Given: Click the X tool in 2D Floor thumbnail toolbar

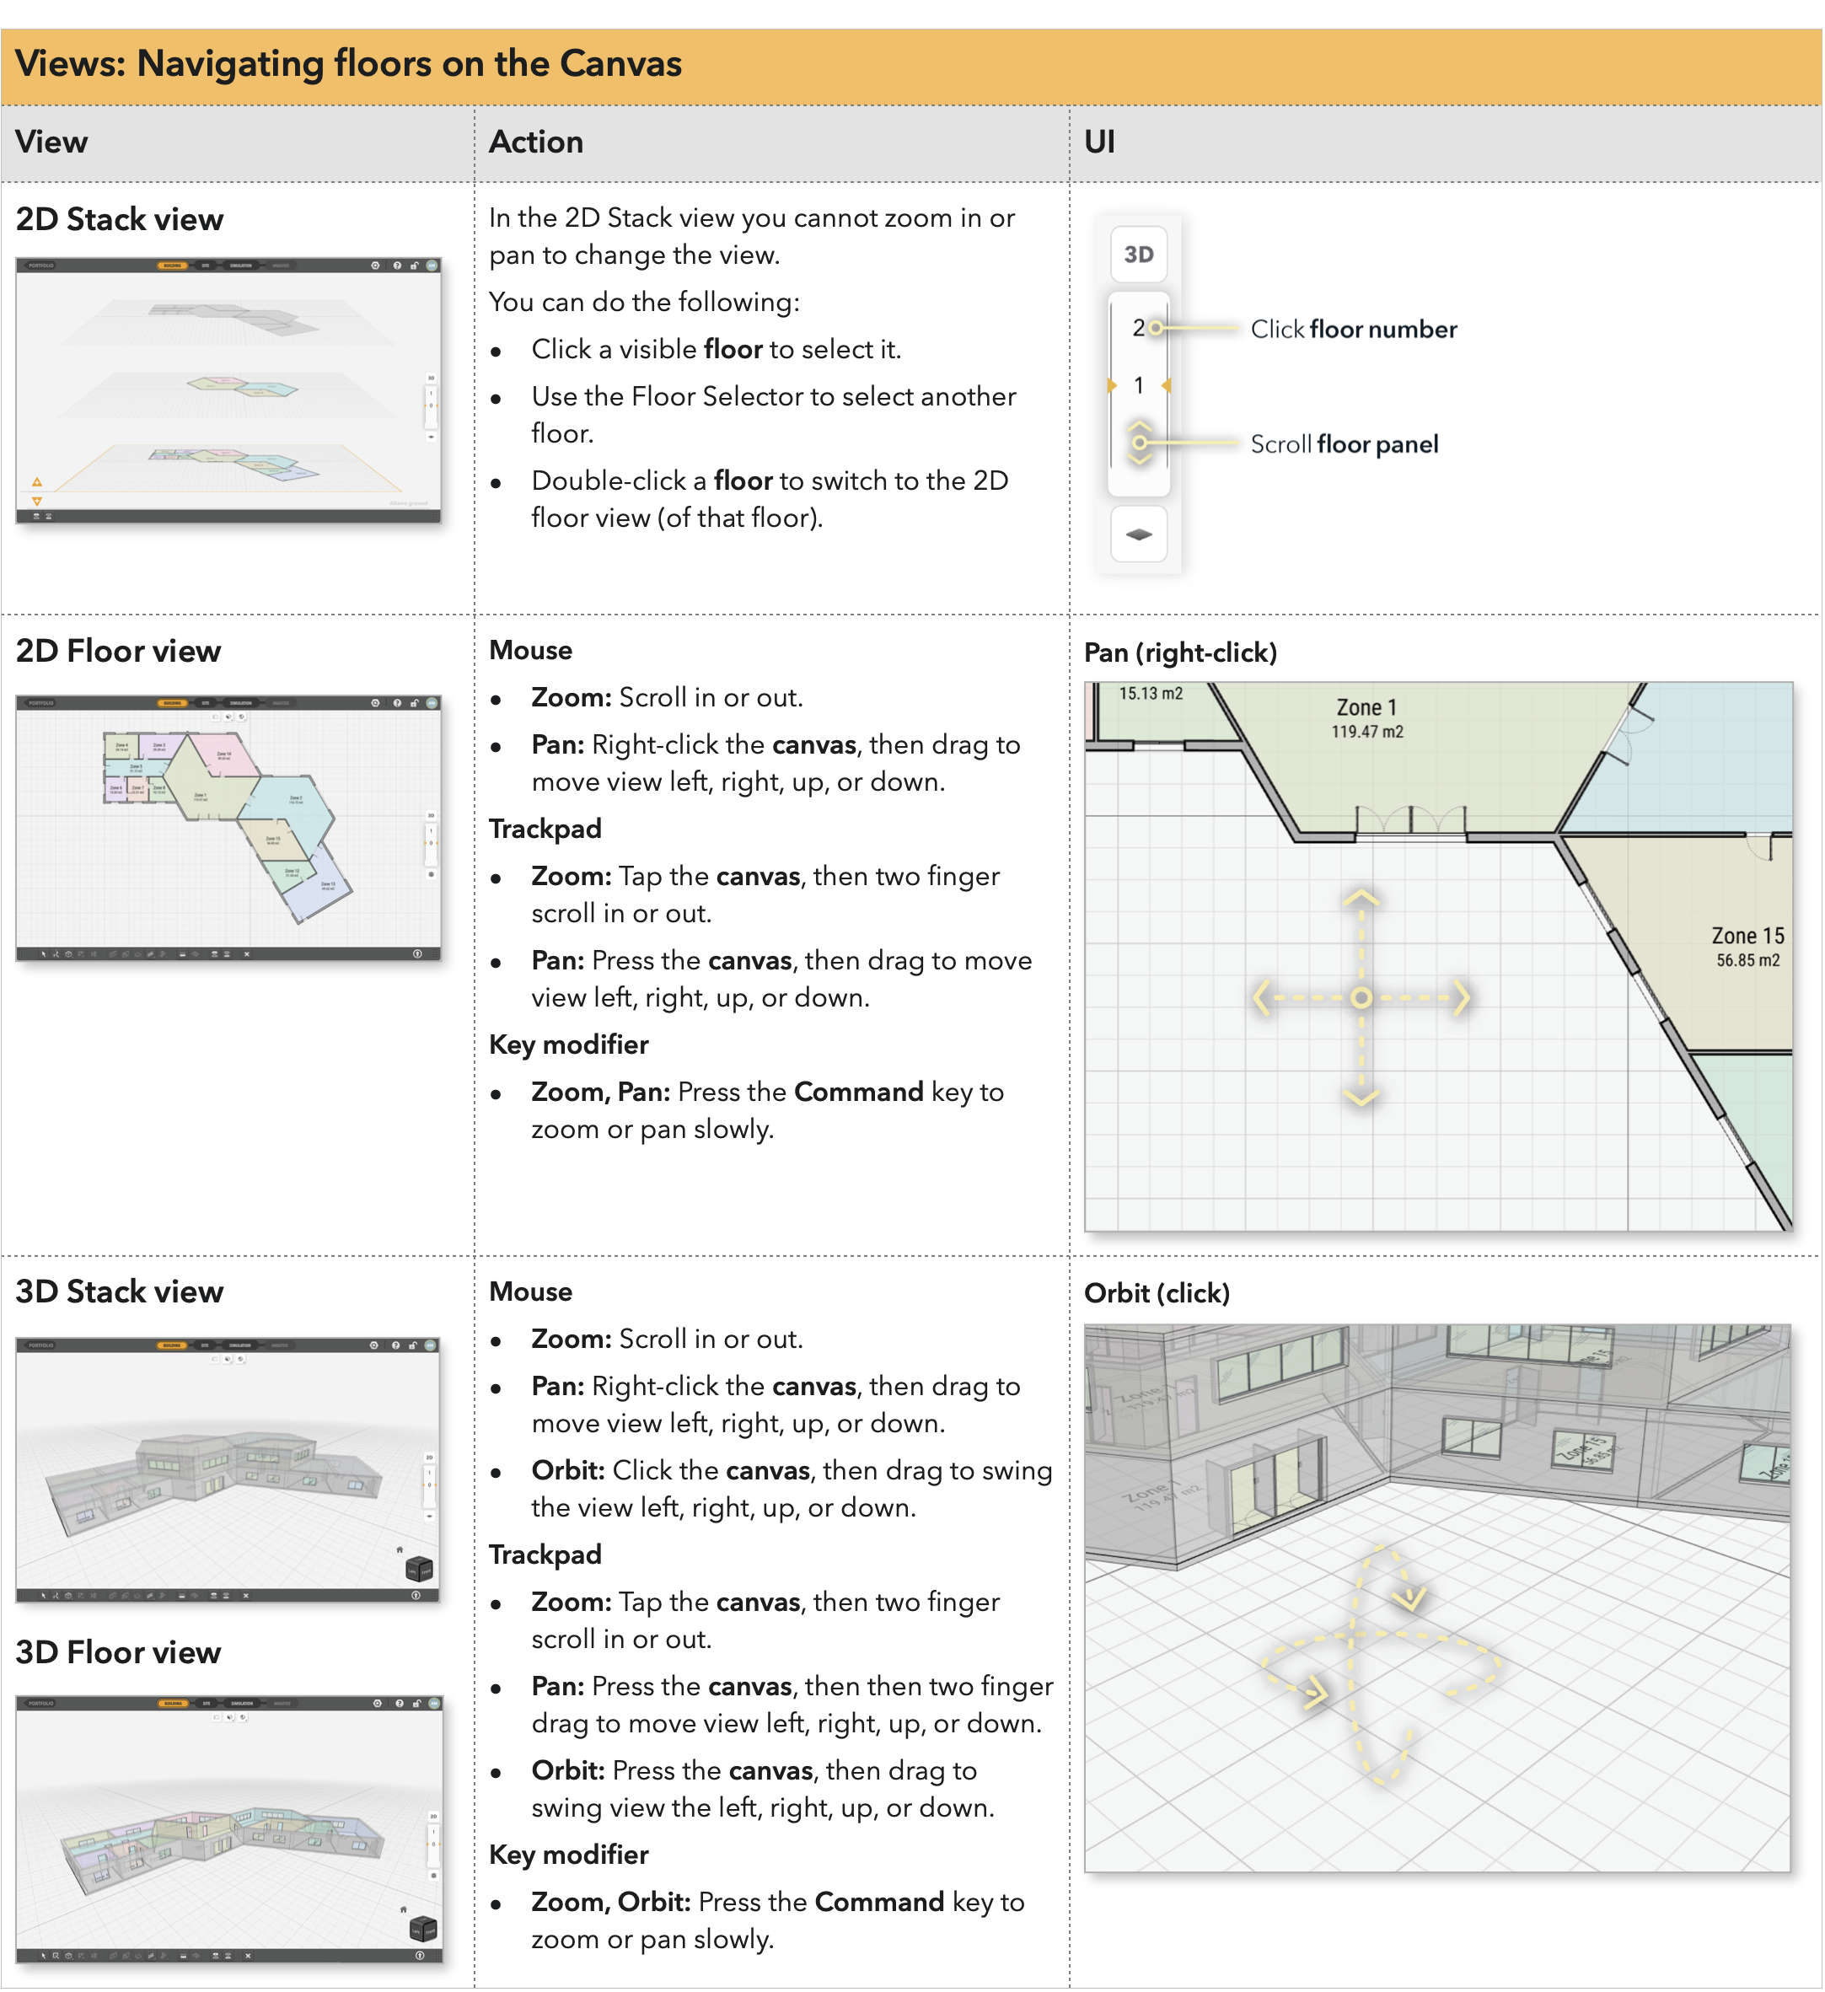Looking at the screenshot, I should click(246, 954).
